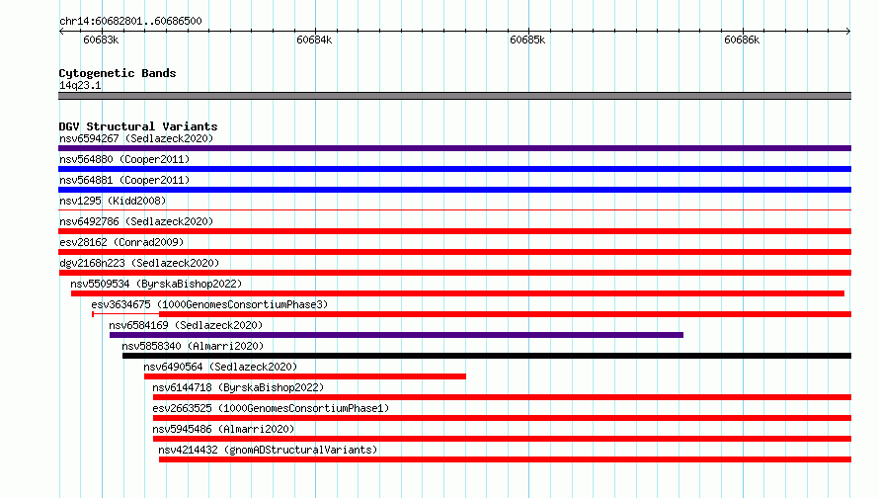Click the 60684k ruler label
This screenshot has width=879, height=498.
point(314,40)
